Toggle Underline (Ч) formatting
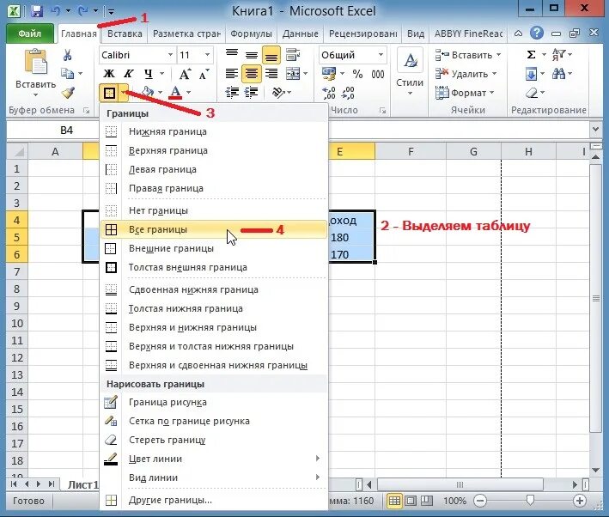609x517 pixels. coord(149,73)
